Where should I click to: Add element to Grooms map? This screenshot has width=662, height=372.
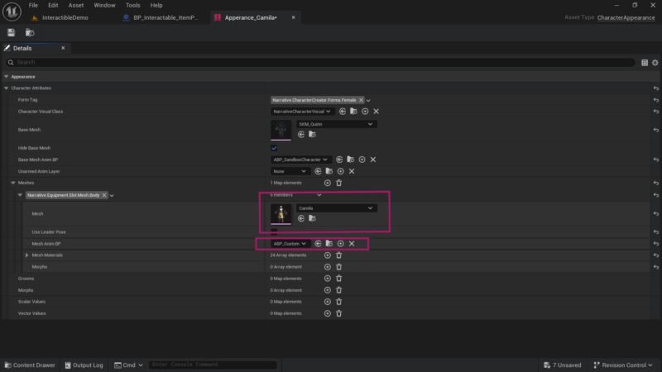pyautogui.click(x=327, y=279)
